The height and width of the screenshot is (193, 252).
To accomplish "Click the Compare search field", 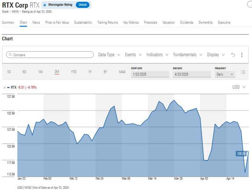I will (50, 55).
